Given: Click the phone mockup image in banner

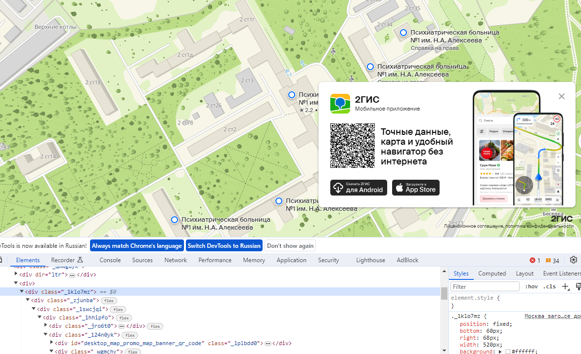Looking at the screenshot, I should point(518,148).
